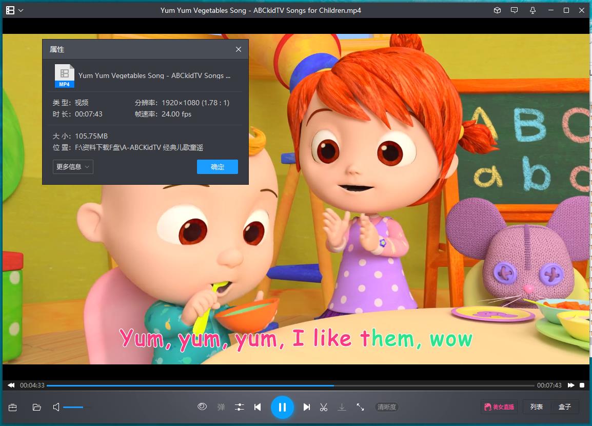Expand the main menu dropdown arrow
This screenshot has width=592, height=426.
point(21,11)
